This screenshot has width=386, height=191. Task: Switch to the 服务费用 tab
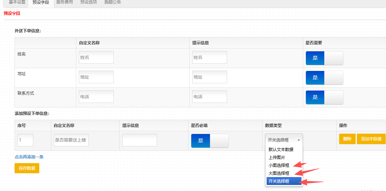coord(64,2)
